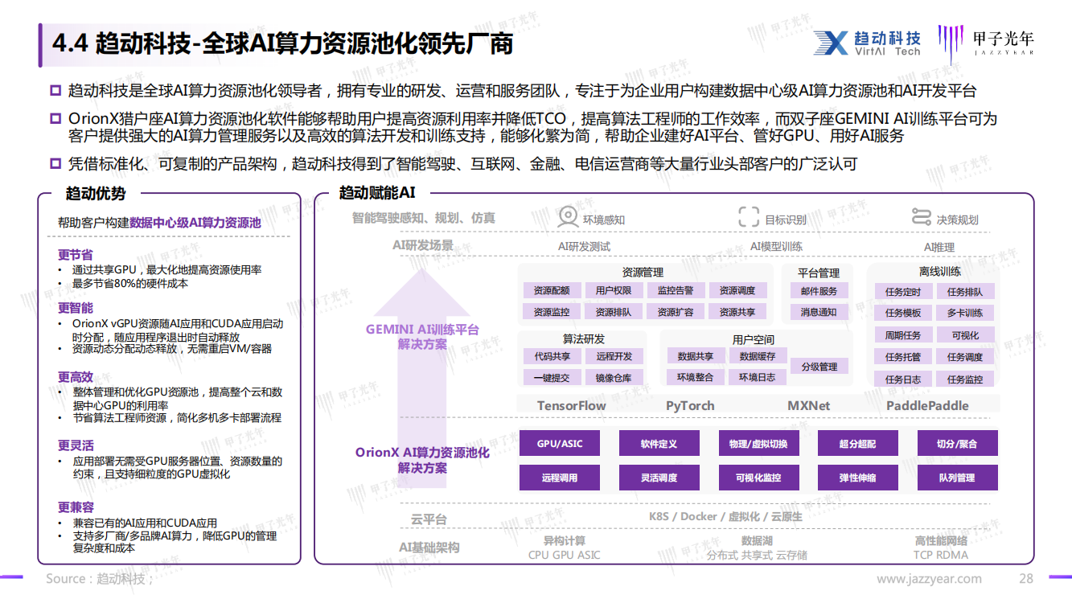Screen dimensions: 1072x603
Task: Click the OrionX AI算力资源池化 解决方案 label
Action: coord(422,460)
